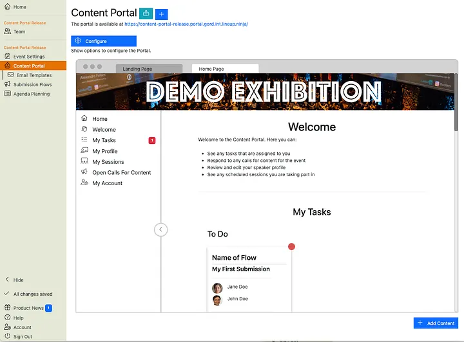Viewport: 464px width, 342px height.
Task: Click the My Tasks checklist icon
Action: pos(84,139)
